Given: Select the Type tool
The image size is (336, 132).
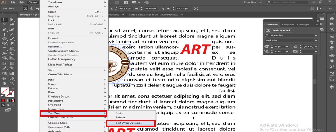Looking at the screenshot, I should tap(4, 34).
